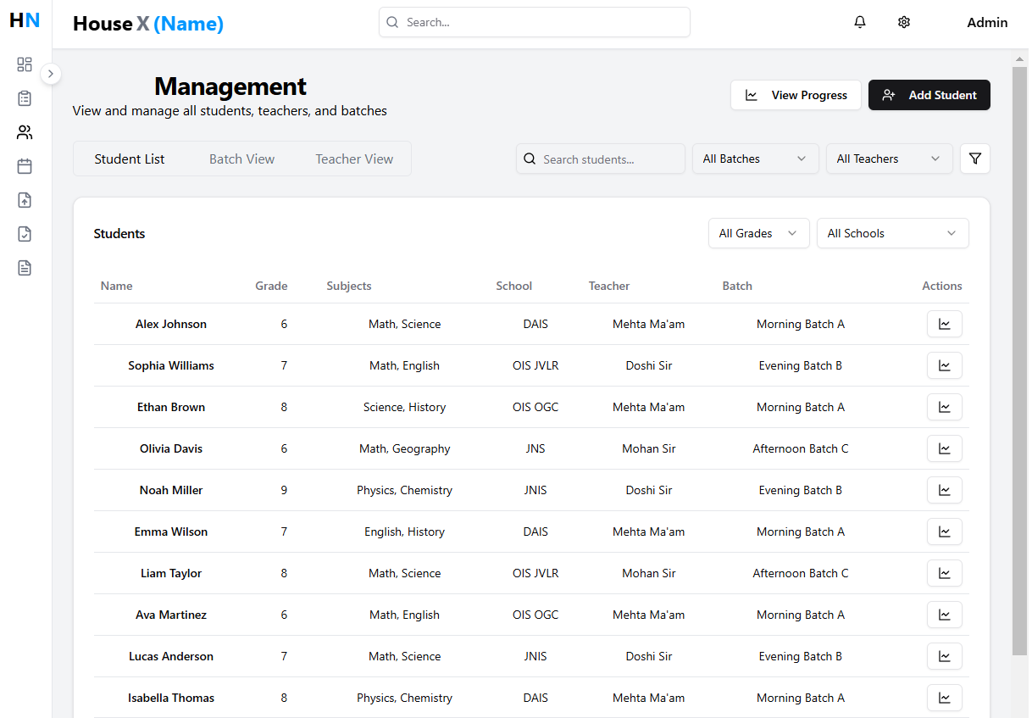View progress chart for Noah Miller

click(x=944, y=489)
